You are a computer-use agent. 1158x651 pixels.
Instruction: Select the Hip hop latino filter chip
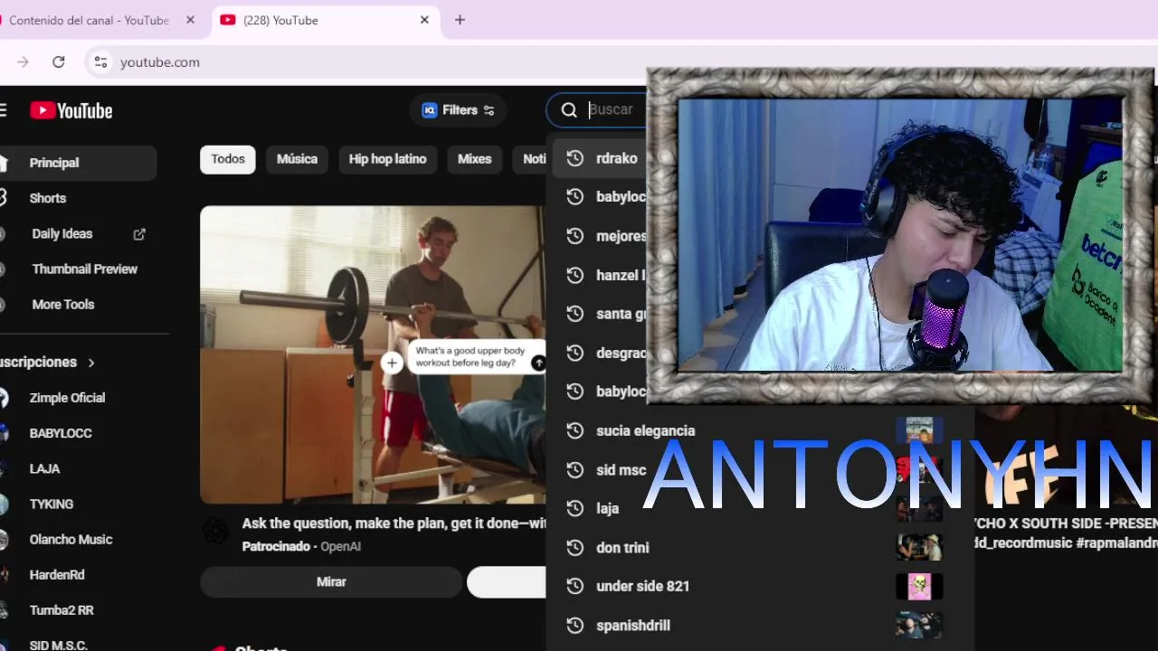387,159
